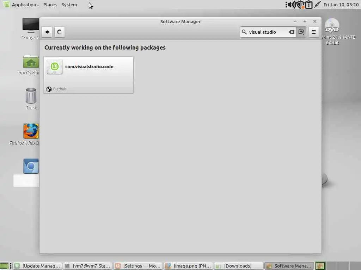This screenshot has width=361, height=270.
Task: Open the com.visualstudio.code package card
Action: pyautogui.click(x=88, y=75)
